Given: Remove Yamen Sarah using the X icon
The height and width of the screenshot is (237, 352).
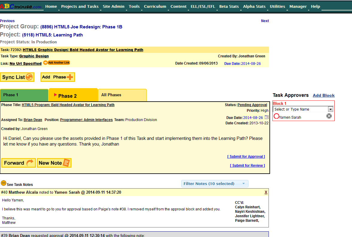Looking at the screenshot, I should (x=329, y=116).
